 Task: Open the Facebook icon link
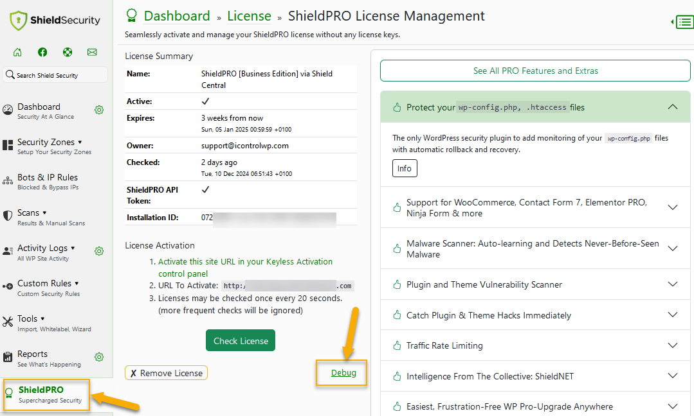(42, 52)
